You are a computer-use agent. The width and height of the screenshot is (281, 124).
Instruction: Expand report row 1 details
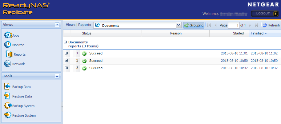[x=66, y=53]
